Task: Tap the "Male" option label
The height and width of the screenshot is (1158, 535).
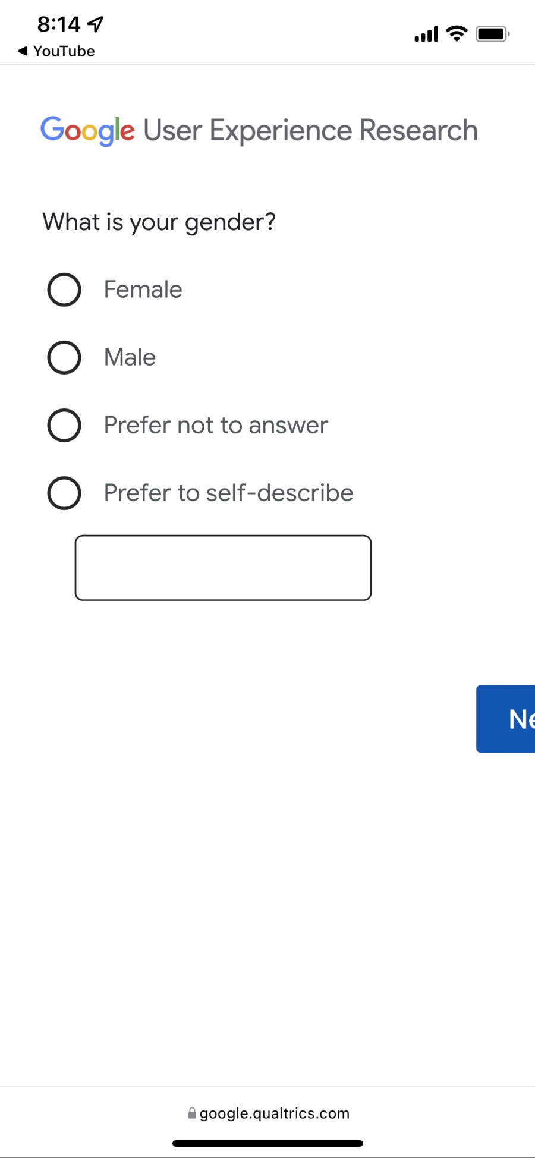Action: click(x=130, y=358)
